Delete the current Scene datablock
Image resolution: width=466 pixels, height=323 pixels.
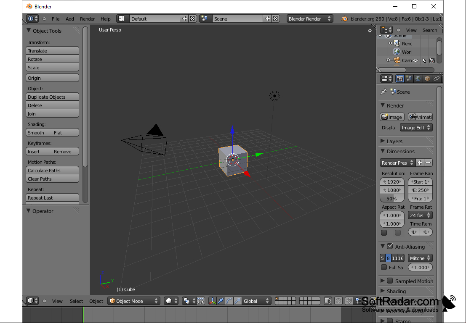(275, 18)
